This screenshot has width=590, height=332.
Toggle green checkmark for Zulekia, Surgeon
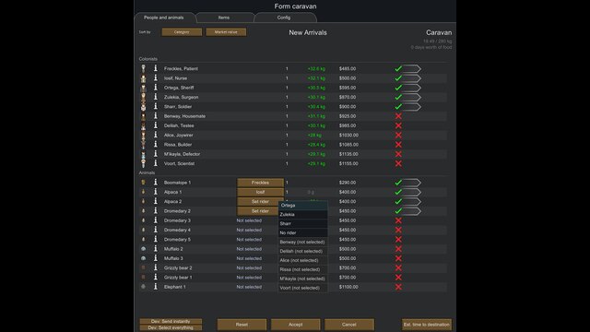click(398, 97)
